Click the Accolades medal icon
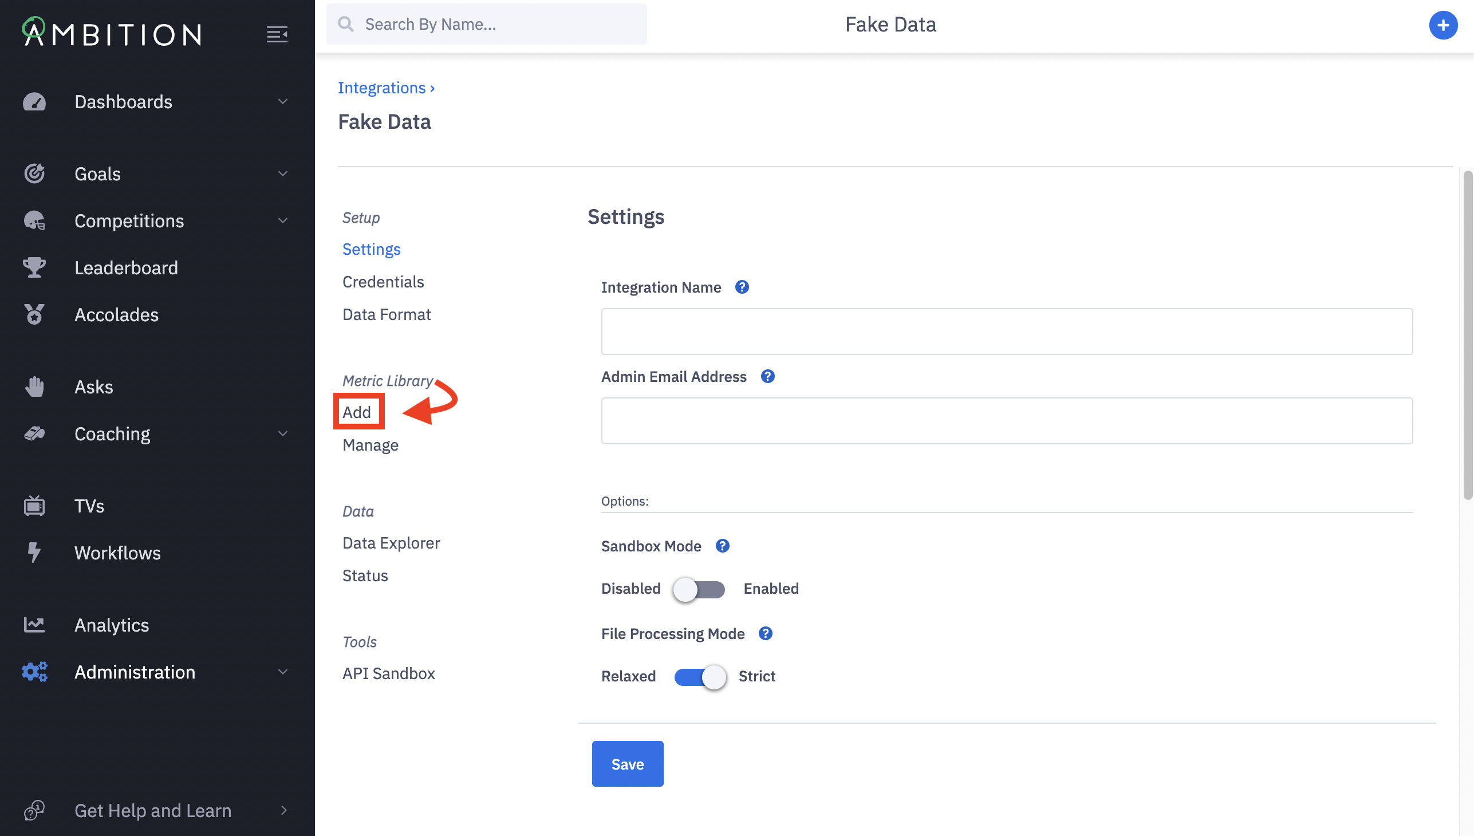 34,315
